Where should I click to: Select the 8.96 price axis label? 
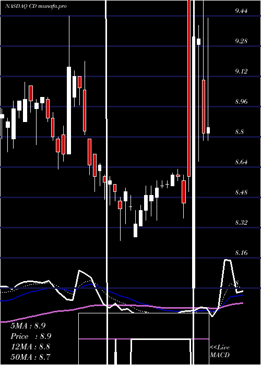tap(241, 102)
